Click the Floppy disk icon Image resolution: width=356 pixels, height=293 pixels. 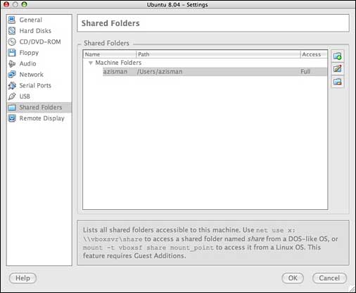pos(12,53)
